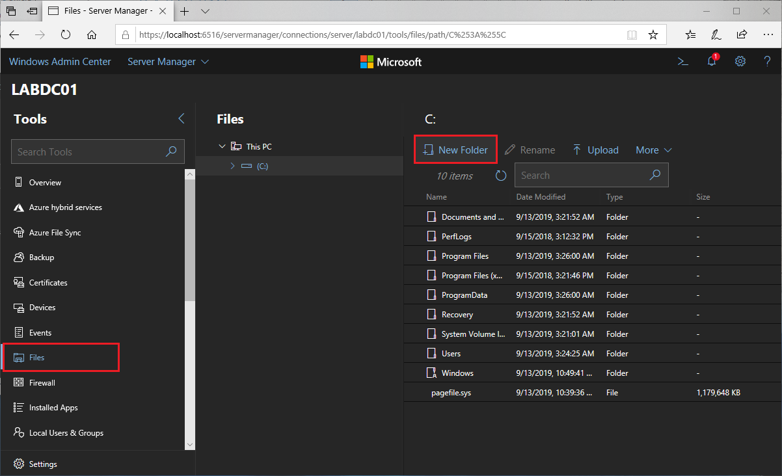
Task: Refresh the file list
Action: point(500,175)
